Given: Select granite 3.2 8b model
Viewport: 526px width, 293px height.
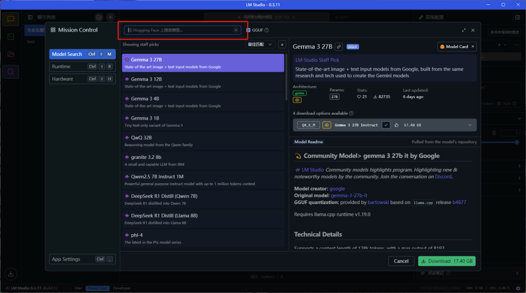Looking at the screenshot, I should (x=203, y=160).
